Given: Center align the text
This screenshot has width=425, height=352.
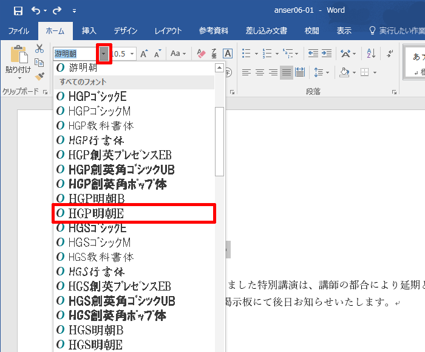Looking at the screenshot, I should coord(260,72).
